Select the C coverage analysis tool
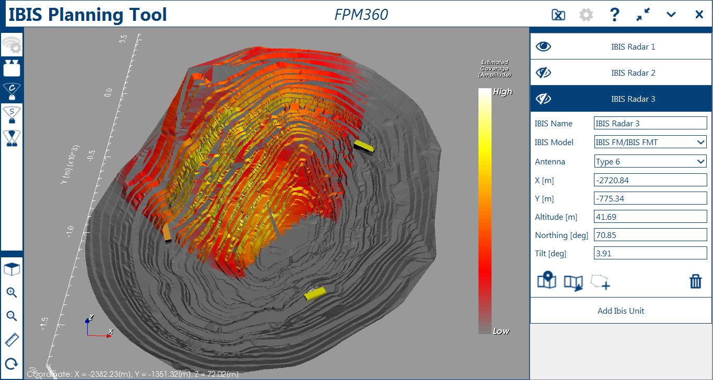 [11, 91]
